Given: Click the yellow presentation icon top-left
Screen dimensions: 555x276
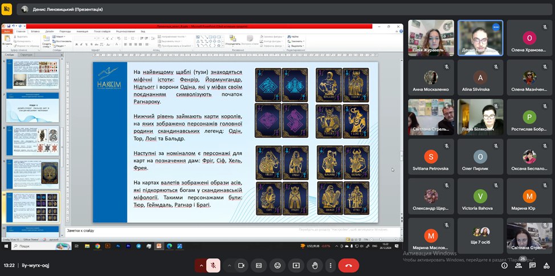Looking at the screenshot, I should coord(6,9).
